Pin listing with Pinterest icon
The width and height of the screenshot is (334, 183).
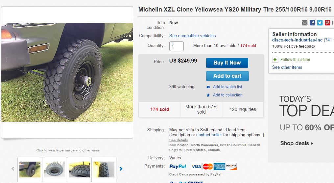(x=327, y=23)
